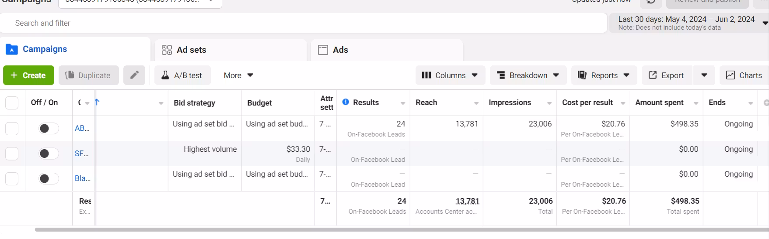
Task: Select the Bla campaign row checkbox
Action: click(12, 178)
